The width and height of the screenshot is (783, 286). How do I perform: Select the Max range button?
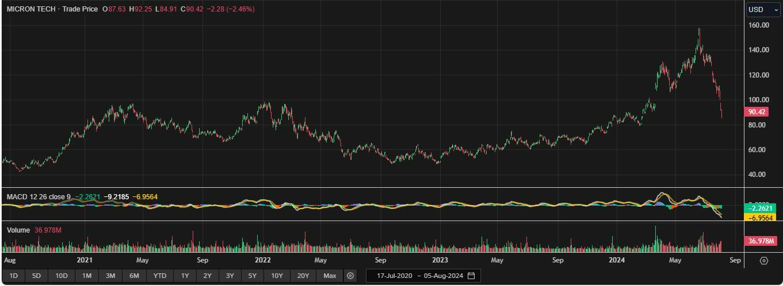coord(330,276)
